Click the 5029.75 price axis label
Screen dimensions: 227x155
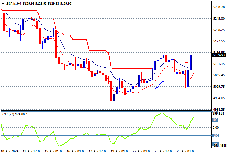(x=219, y=87)
